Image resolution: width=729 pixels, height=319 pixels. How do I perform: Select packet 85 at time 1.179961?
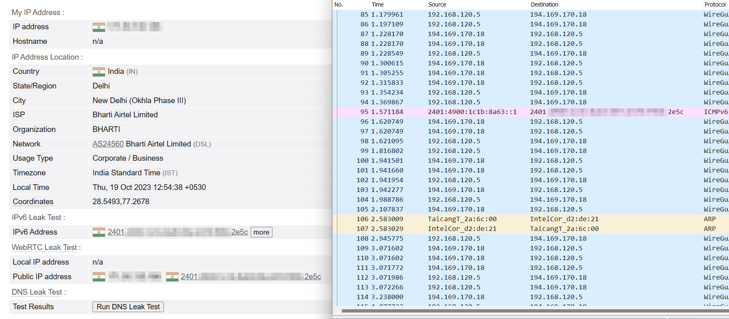(531, 14)
